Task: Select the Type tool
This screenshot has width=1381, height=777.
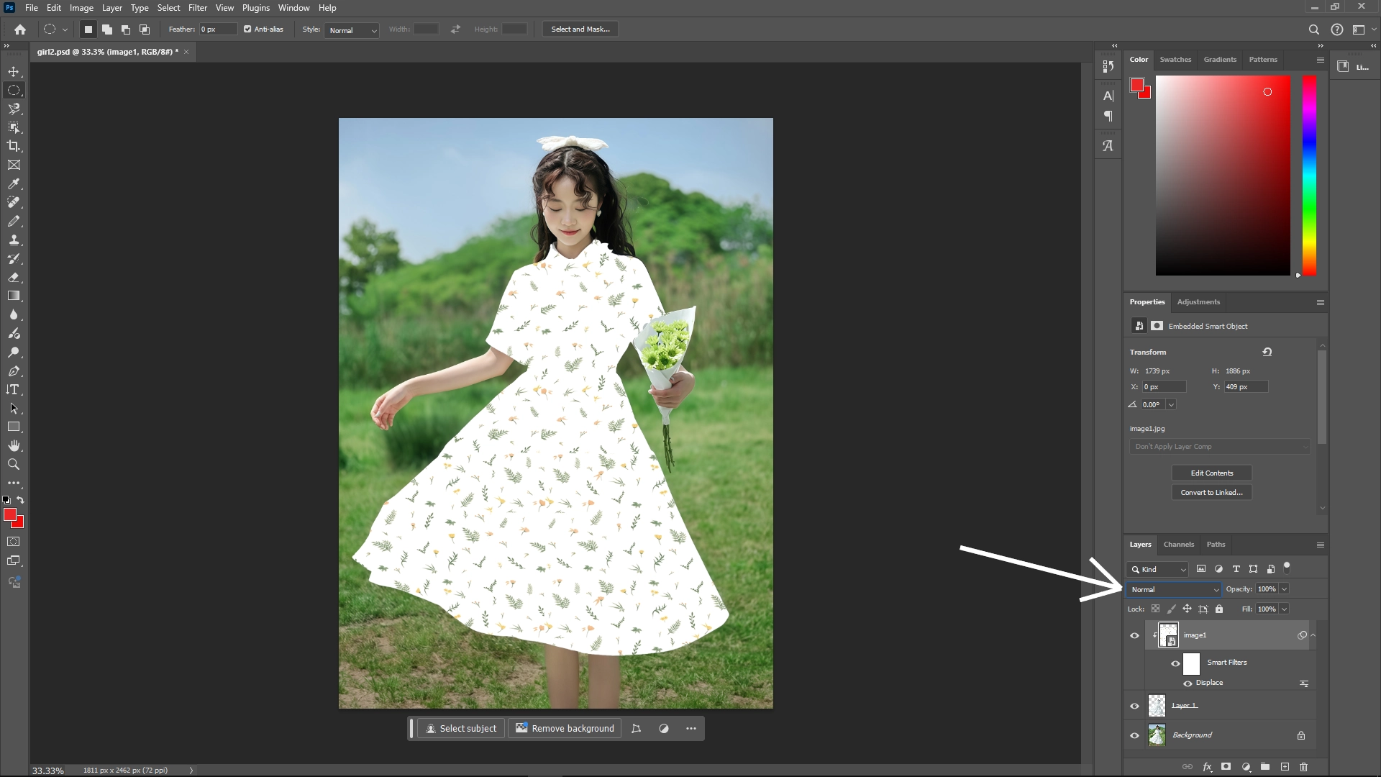Action: pos(14,389)
